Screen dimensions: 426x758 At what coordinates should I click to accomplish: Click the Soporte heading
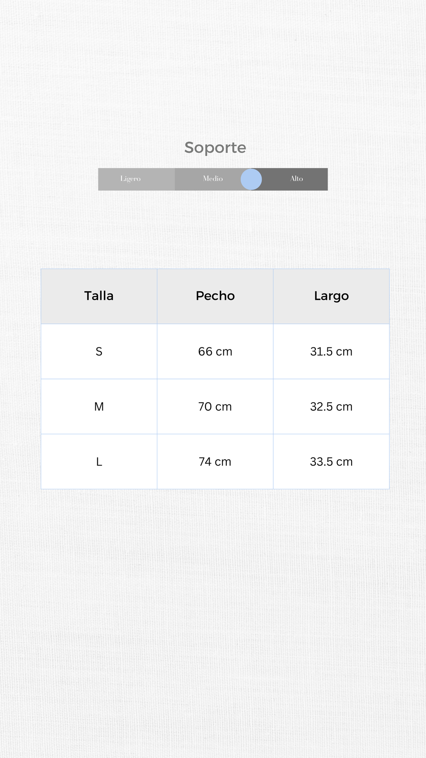click(215, 147)
